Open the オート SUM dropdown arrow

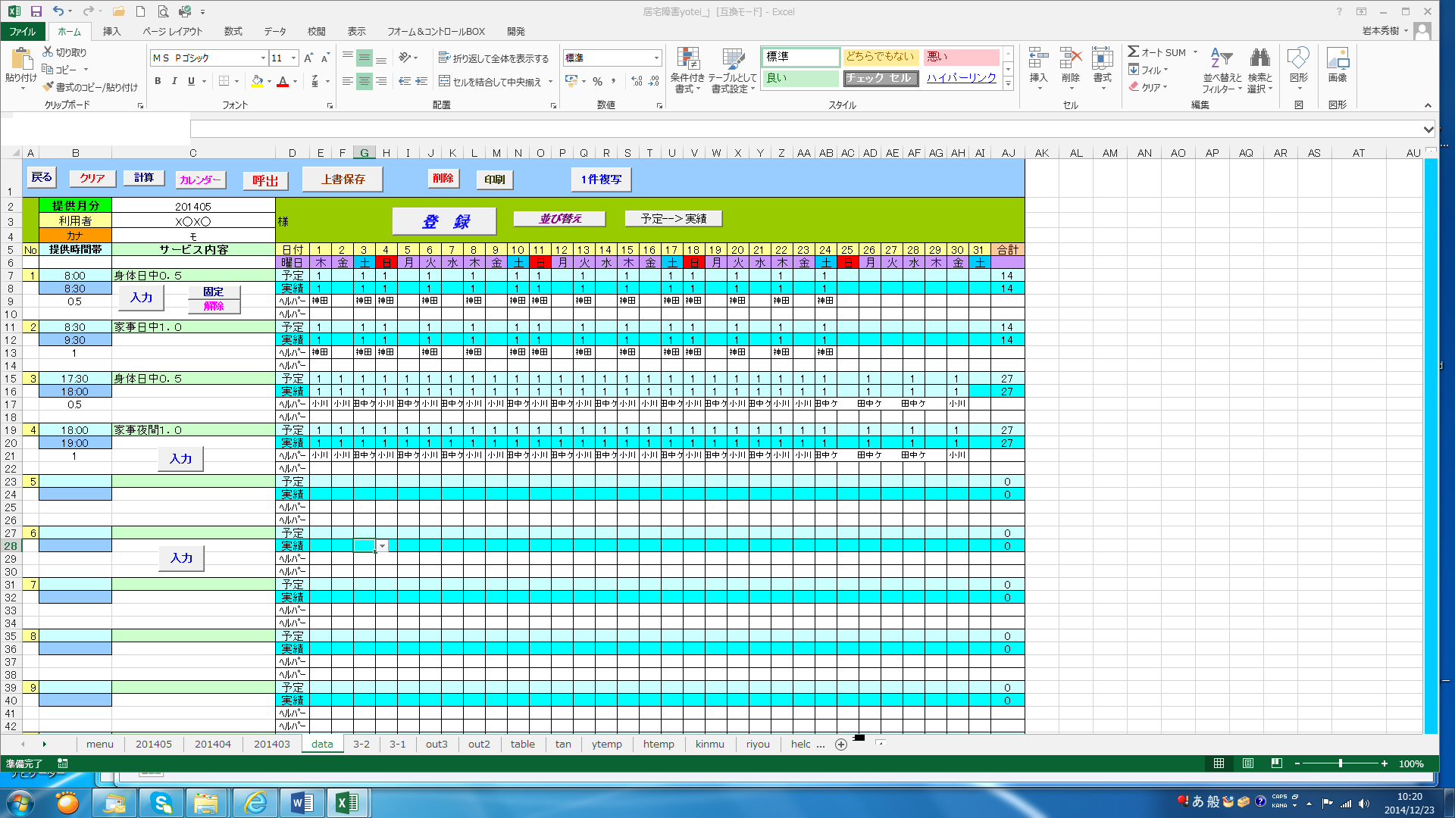(x=1195, y=52)
